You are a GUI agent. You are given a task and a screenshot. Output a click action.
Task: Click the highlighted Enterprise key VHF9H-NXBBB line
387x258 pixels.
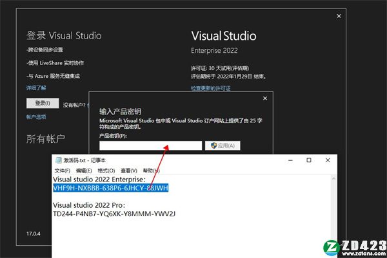coord(110,188)
